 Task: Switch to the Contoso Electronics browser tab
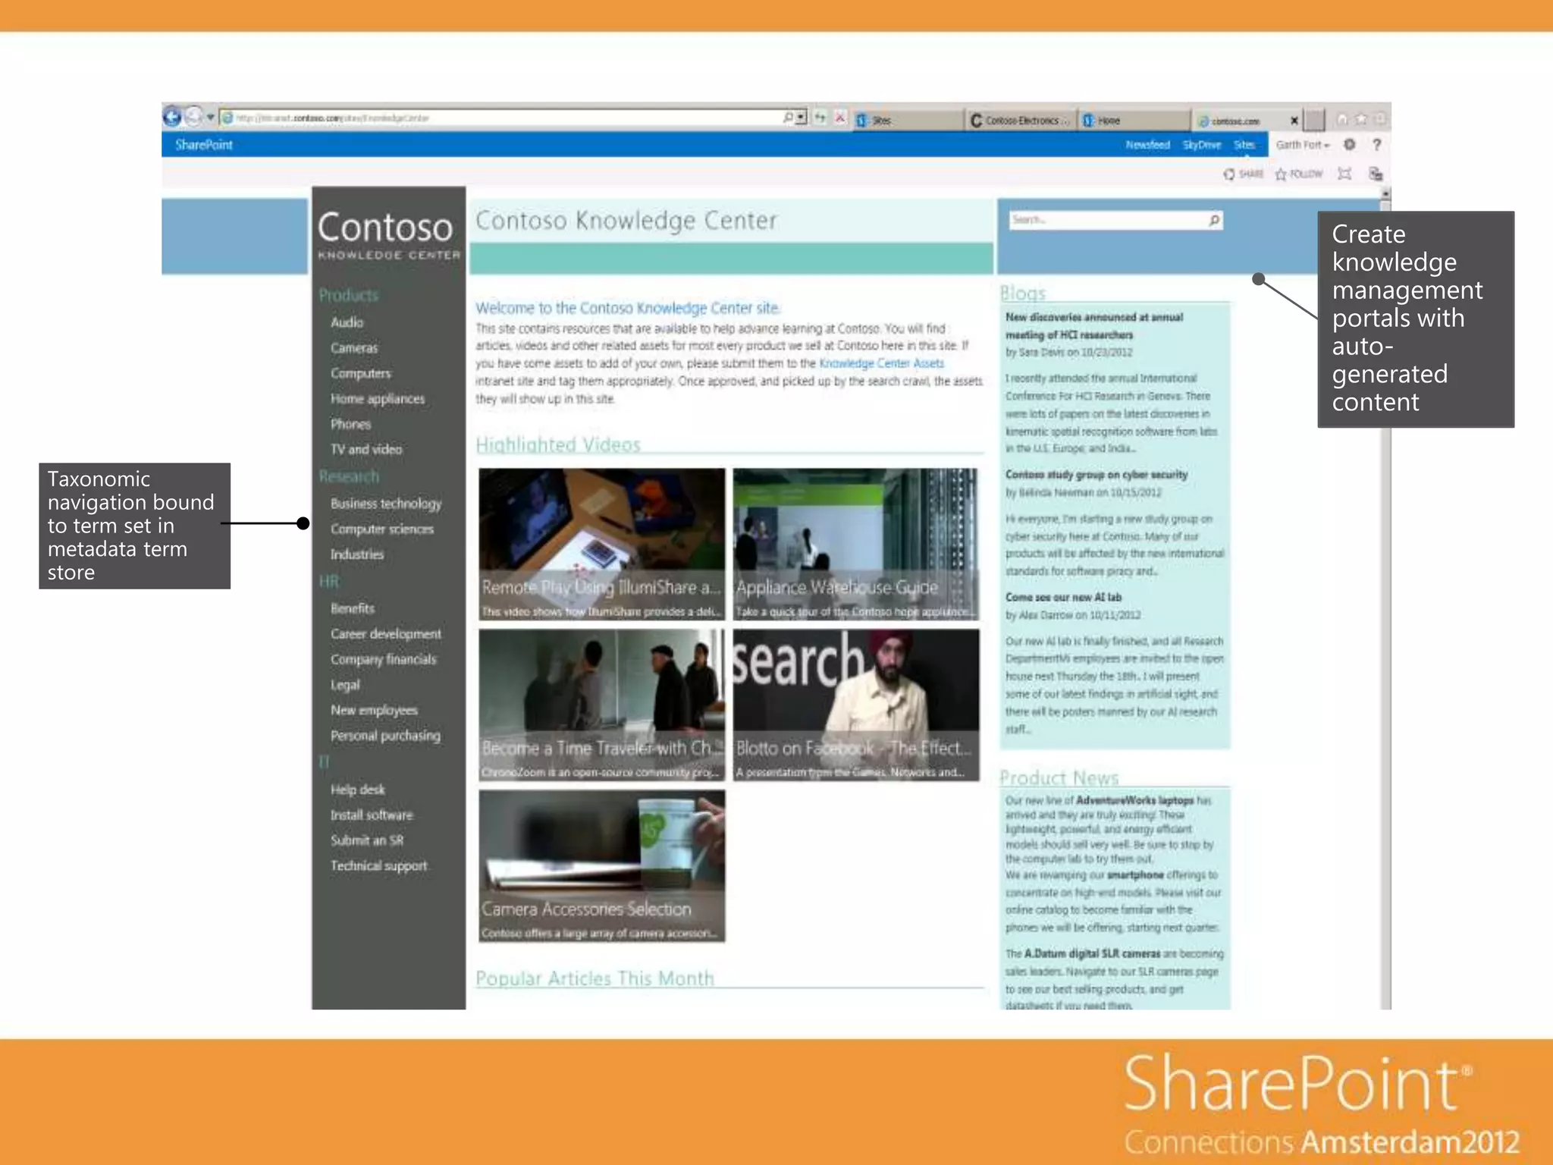pyautogui.click(x=1021, y=120)
